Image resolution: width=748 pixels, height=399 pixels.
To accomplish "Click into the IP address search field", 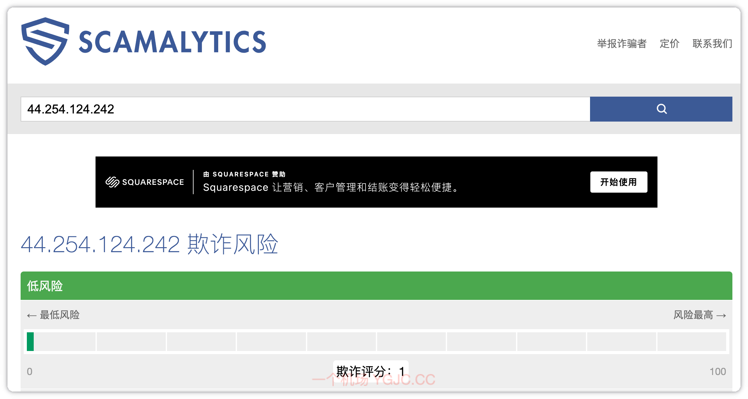I will click(305, 109).
